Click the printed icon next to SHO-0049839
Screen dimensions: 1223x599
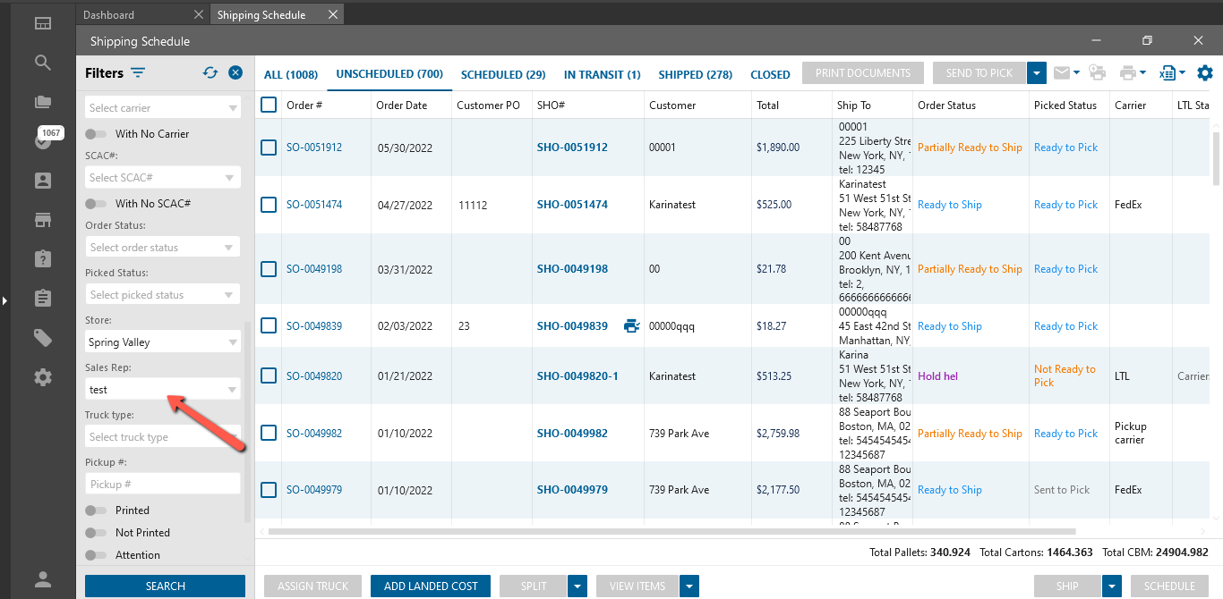pyautogui.click(x=631, y=326)
